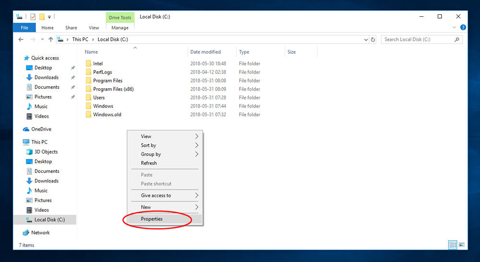Click the Forward navigation arrow
The height and width of the screenshot is (262, 480).
[33, 39]
